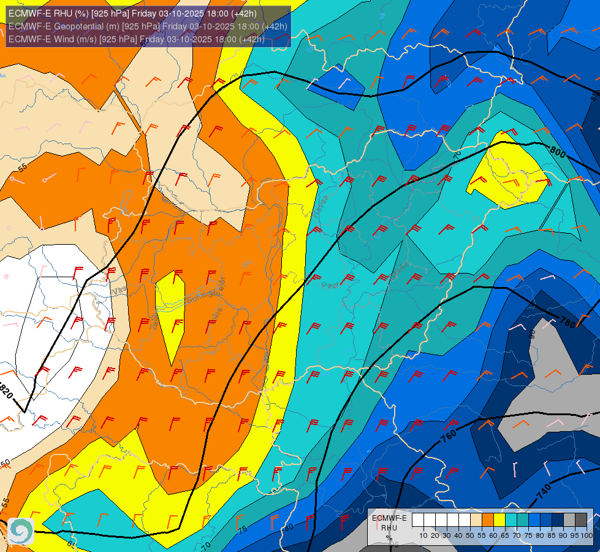
Task: Pick the medium blue 80-85 legend swatch
Action: (546, 520)
